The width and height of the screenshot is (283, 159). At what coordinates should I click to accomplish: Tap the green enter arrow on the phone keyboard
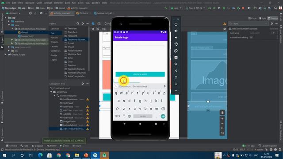163,116
